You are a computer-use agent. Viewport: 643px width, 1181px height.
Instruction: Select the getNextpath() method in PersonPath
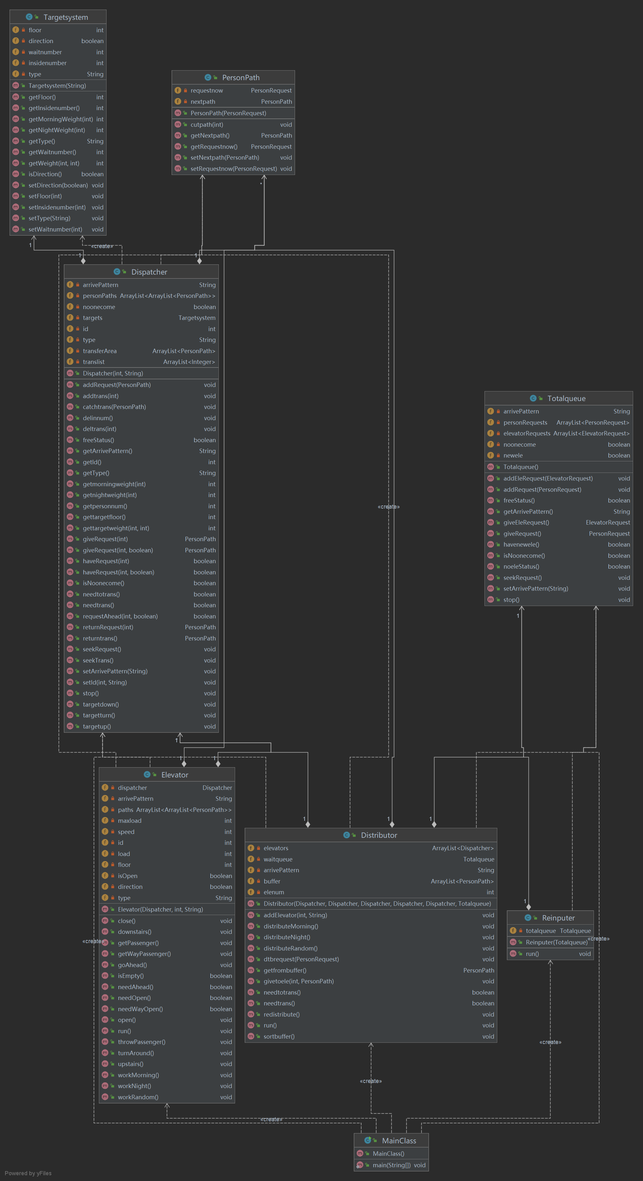point(210,135)
